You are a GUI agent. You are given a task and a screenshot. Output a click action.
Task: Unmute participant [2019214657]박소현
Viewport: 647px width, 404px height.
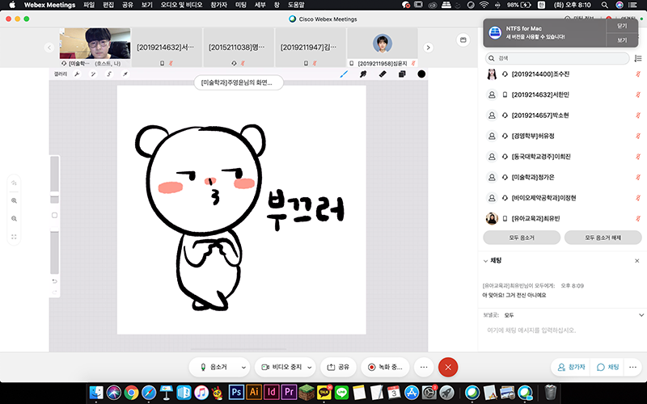(x=638, y=116)
